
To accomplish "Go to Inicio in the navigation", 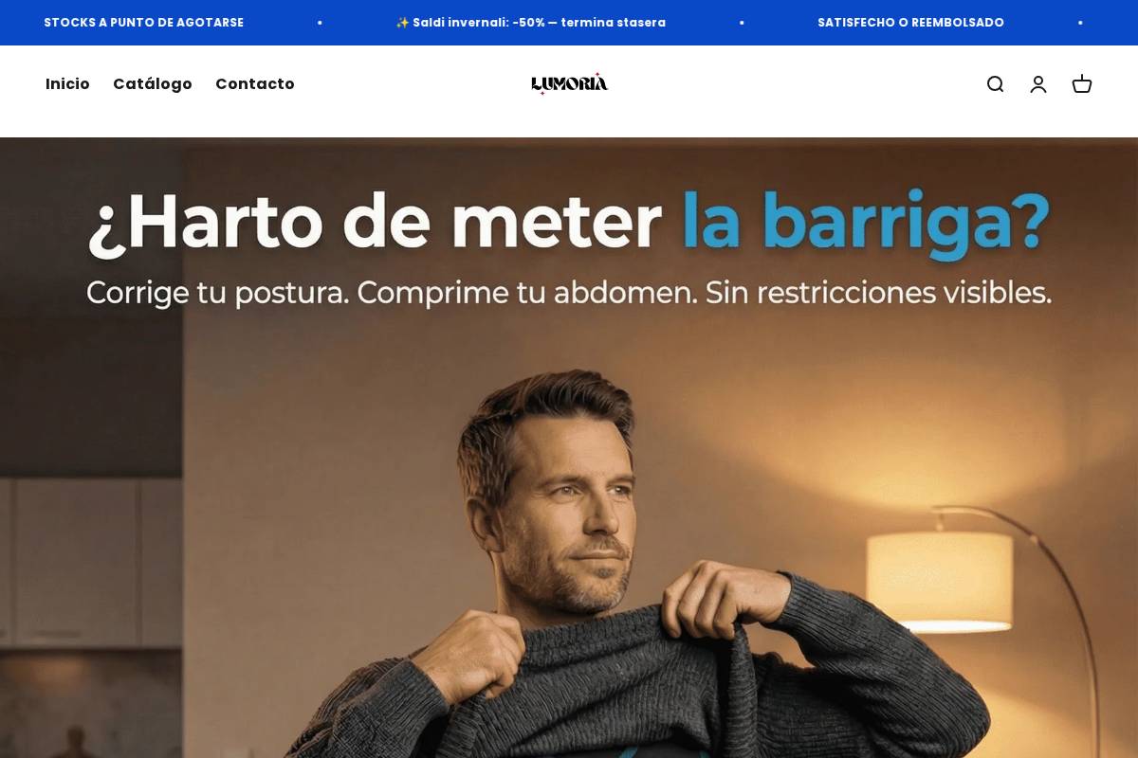I will pos(67,83).
